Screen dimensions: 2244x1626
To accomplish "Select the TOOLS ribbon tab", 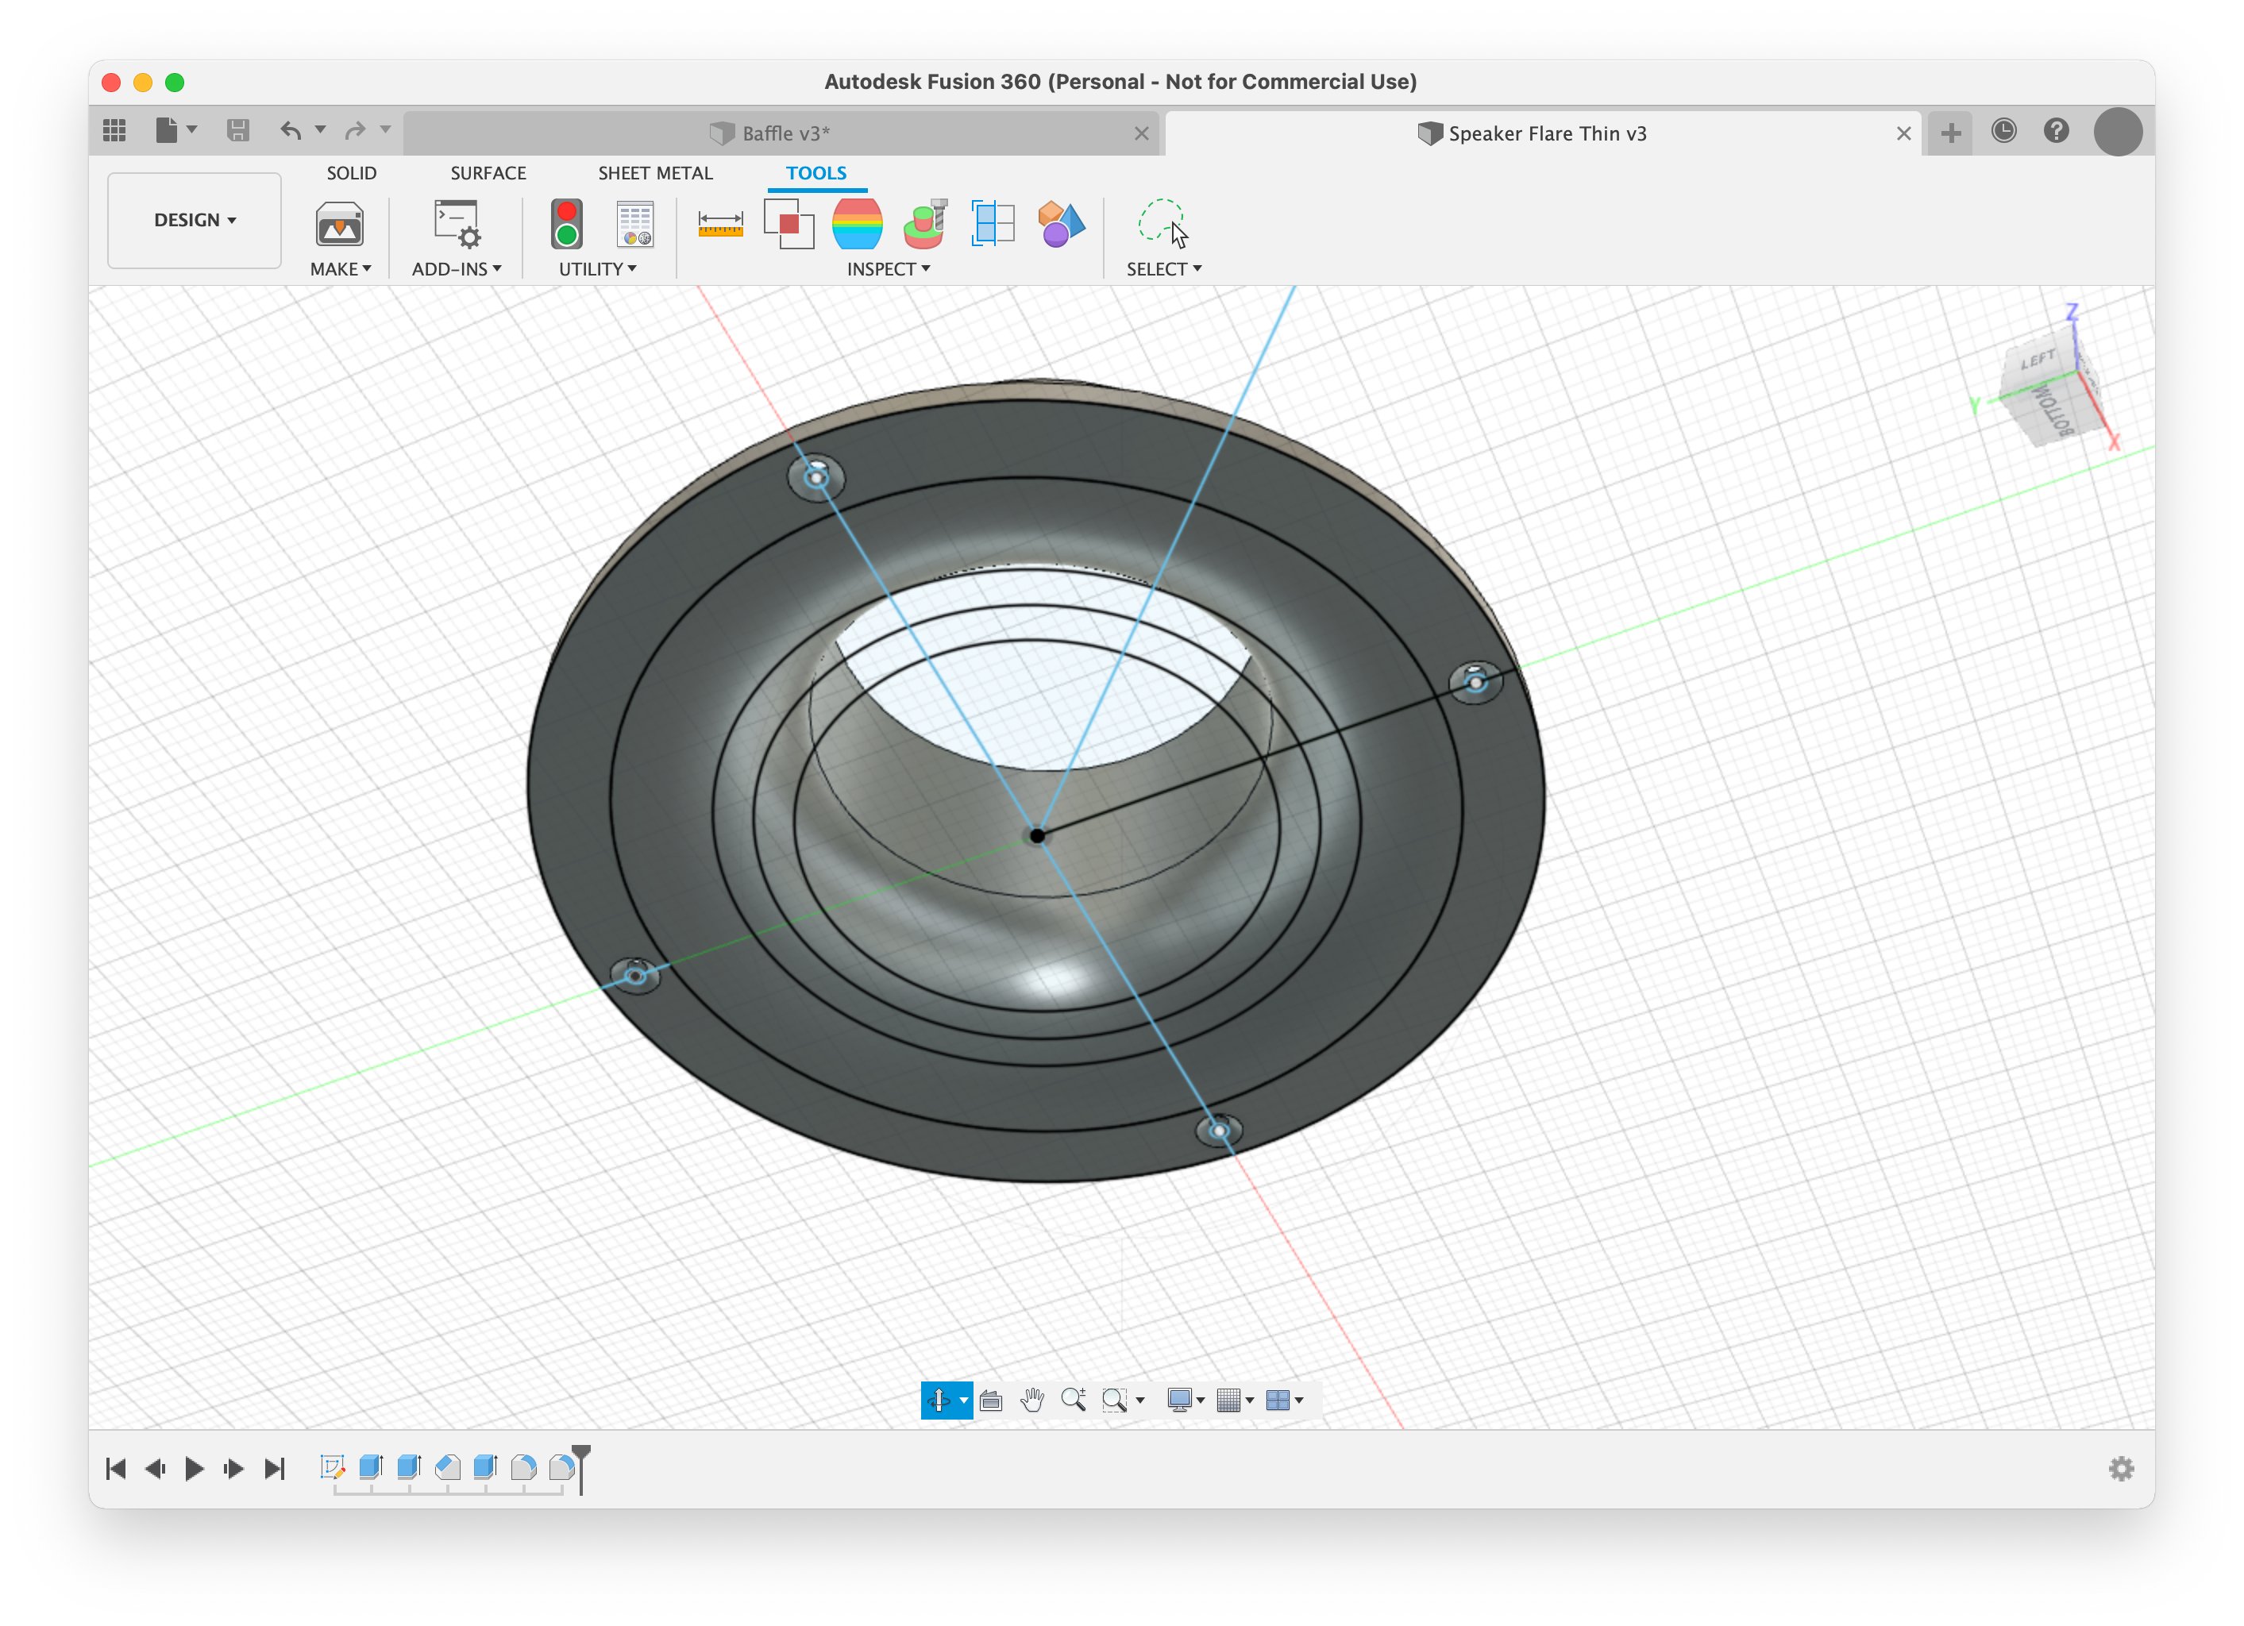I will 816,173.
